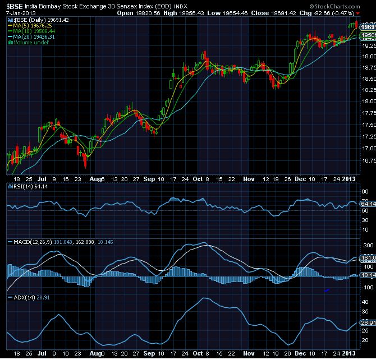Click the red down-arrow change indicator
376x360 pixels.
358,13
